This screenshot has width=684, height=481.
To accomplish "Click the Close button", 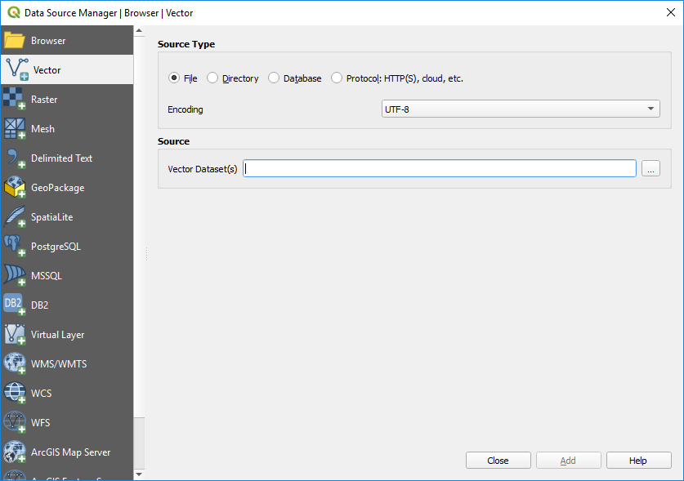I will (498, 460).
